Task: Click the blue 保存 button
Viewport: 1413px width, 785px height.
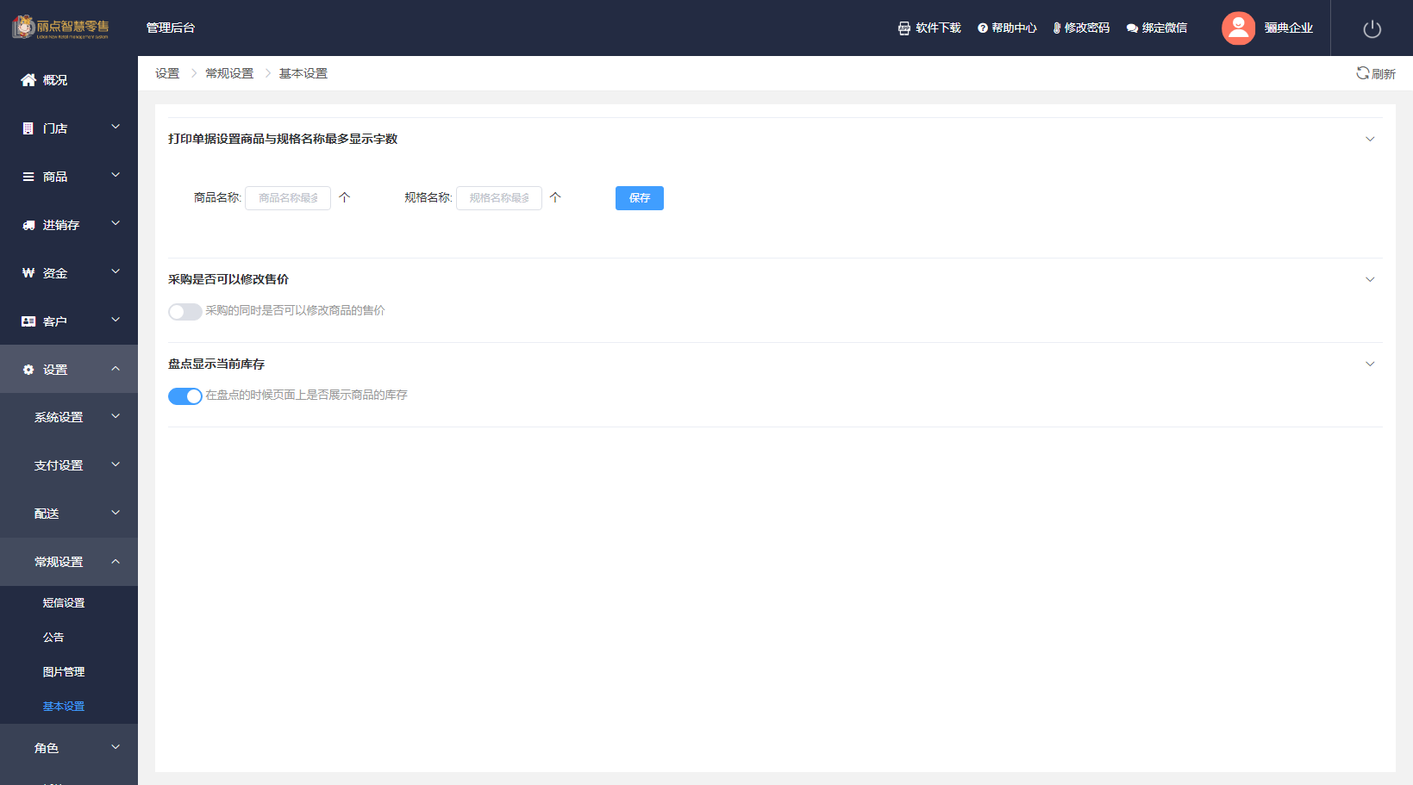Action: [x=640, y=198]
